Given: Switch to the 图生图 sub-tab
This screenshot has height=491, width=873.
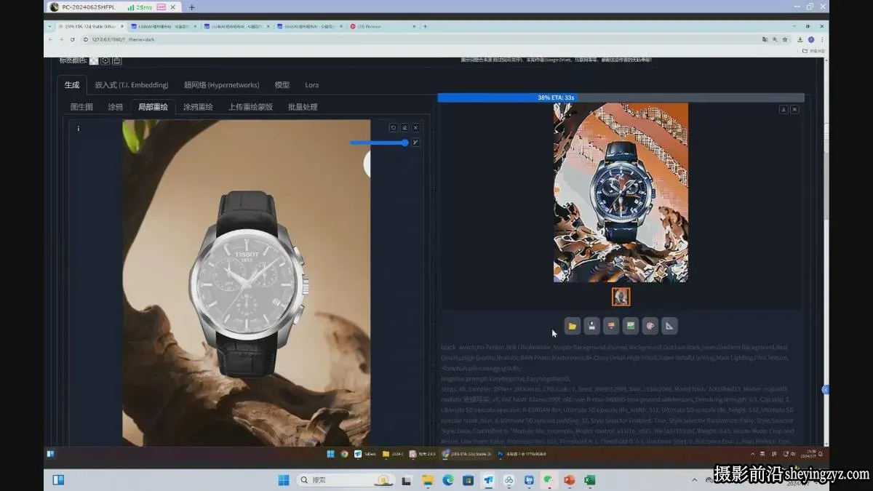Looking at the screenshot, I should (81, 107).
